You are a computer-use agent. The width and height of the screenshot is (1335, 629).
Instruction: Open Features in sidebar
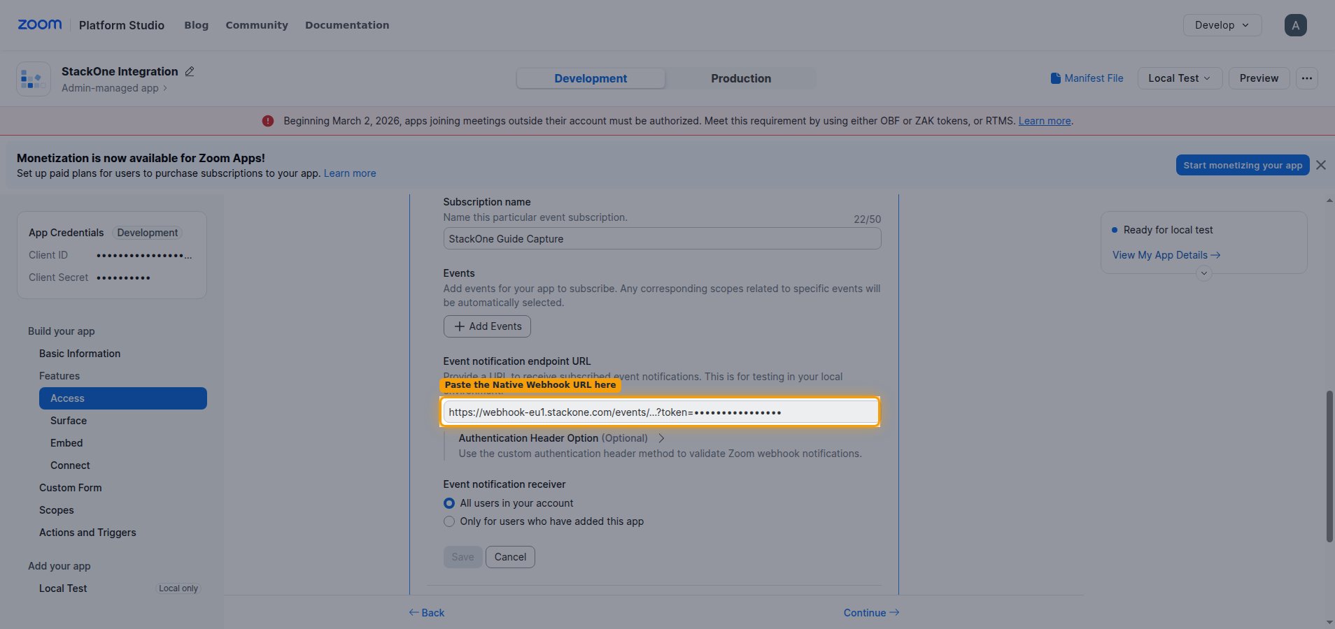tap(59, 376)
